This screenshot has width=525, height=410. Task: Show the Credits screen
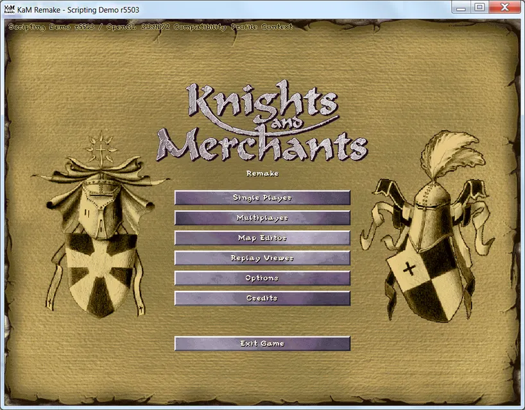(262, 298)
